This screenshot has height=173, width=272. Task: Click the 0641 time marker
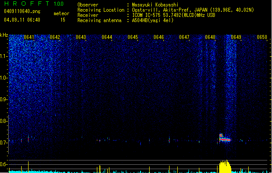click(x=29, y=37)
